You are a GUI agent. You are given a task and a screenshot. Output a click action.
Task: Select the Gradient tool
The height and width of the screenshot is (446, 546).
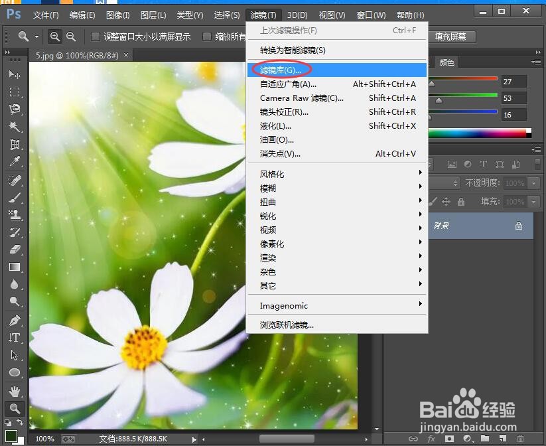click(15, 267)
